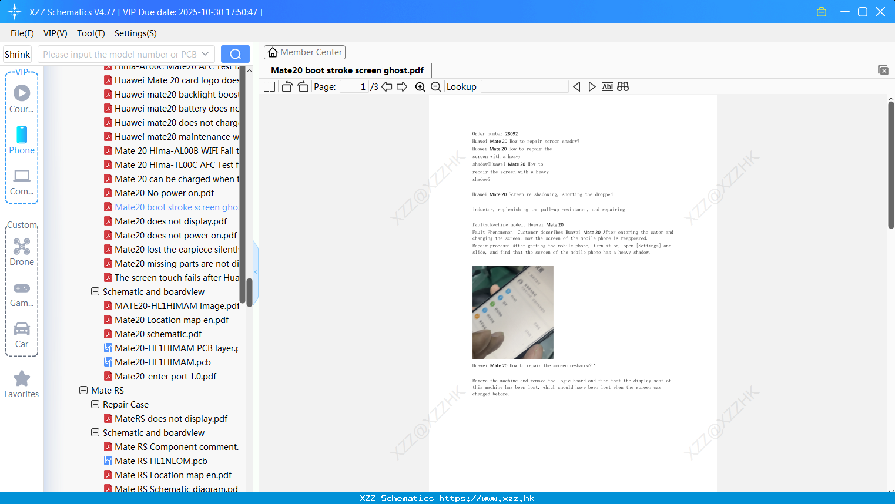Screen dimensions: 895x504
Task: Click the PDF viewer vertical scrollbar
Action: 891,164
